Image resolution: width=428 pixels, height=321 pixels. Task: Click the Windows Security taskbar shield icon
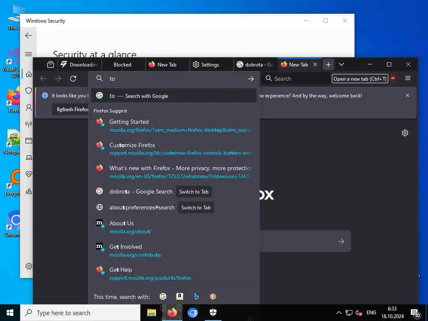click(213, 313)
